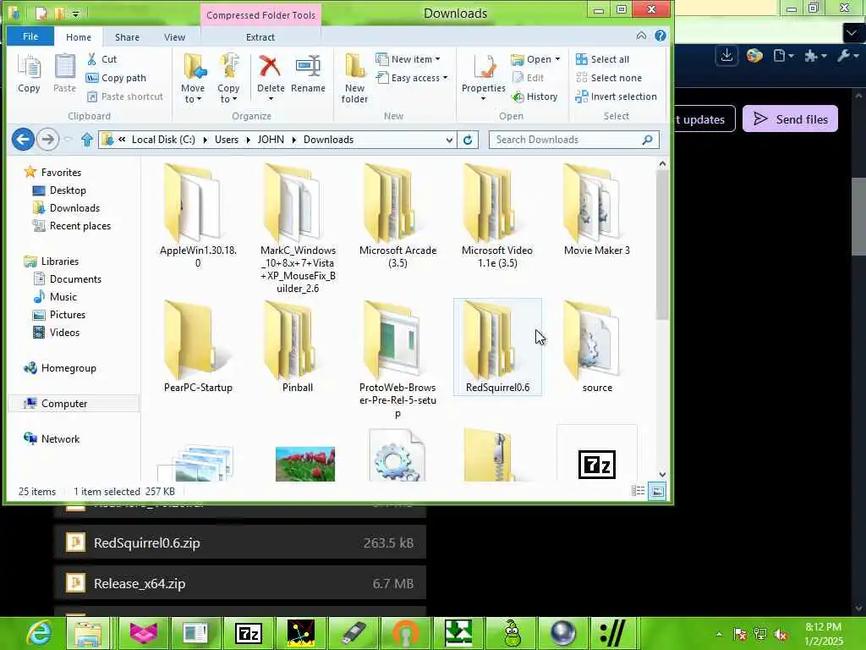Click the red X Delete icon
The height and width of the screenshot is (650, 866).
click(270, 67)
